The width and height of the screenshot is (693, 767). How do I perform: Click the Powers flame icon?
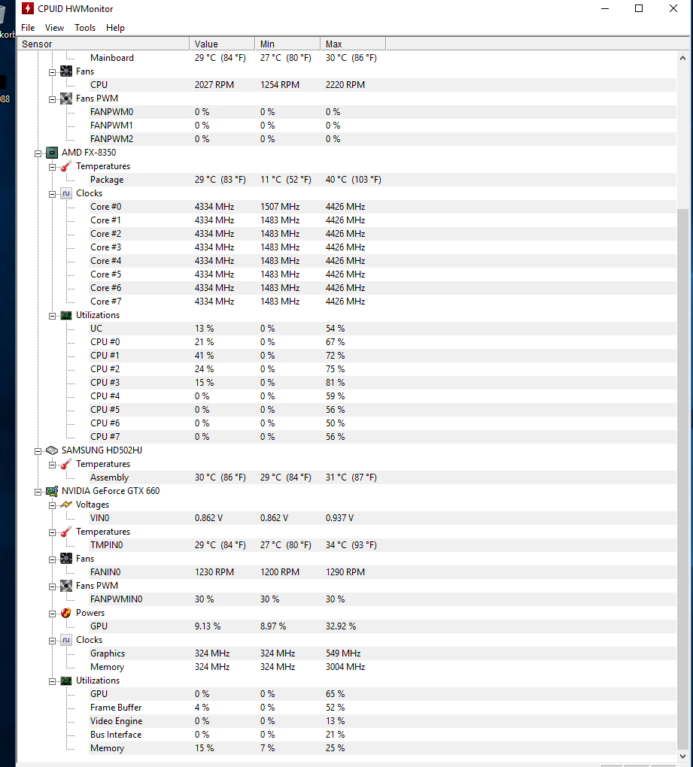point(66,613)
